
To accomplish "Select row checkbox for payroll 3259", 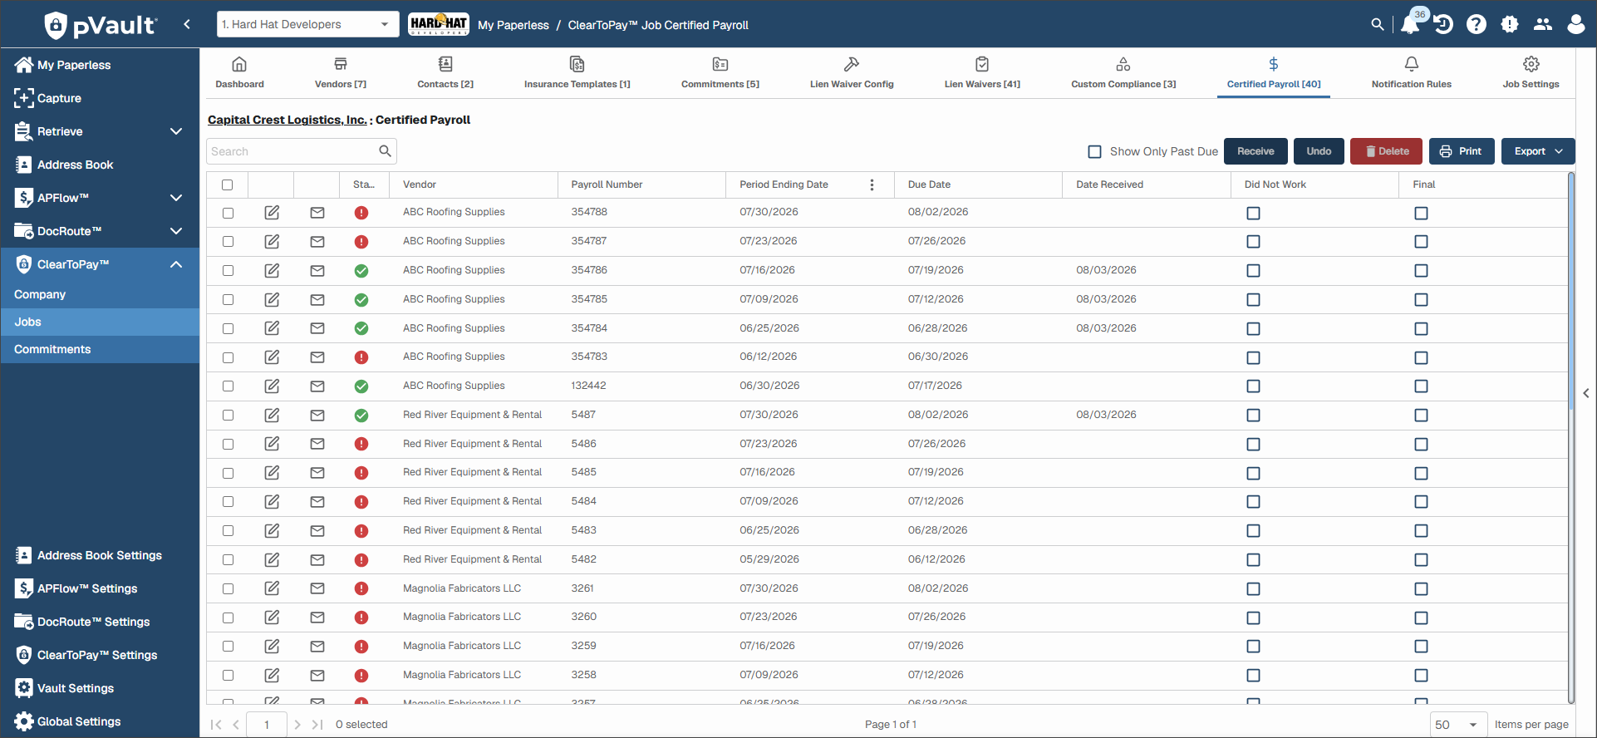I will click(x=228, y=647).
